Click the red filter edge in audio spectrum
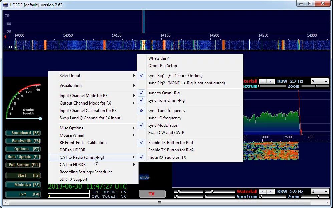Viewport: 333px width, 208px height. [x=300, y=113]
